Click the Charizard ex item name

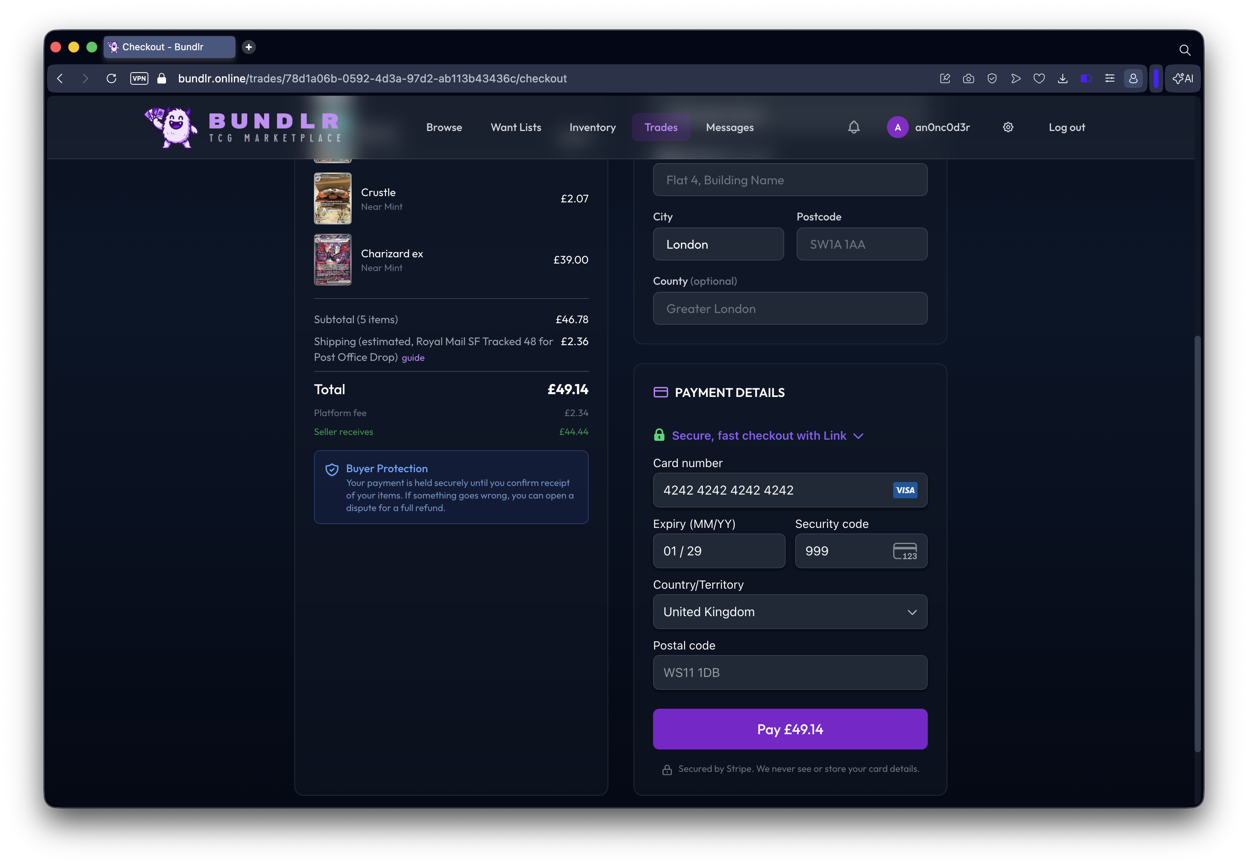pyautogui.click(x=391, y=253)
